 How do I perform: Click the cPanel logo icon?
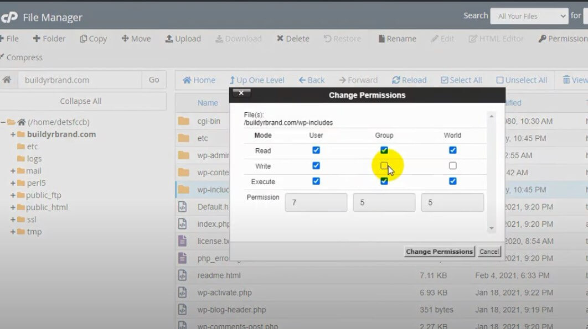(x=9, y=17)
